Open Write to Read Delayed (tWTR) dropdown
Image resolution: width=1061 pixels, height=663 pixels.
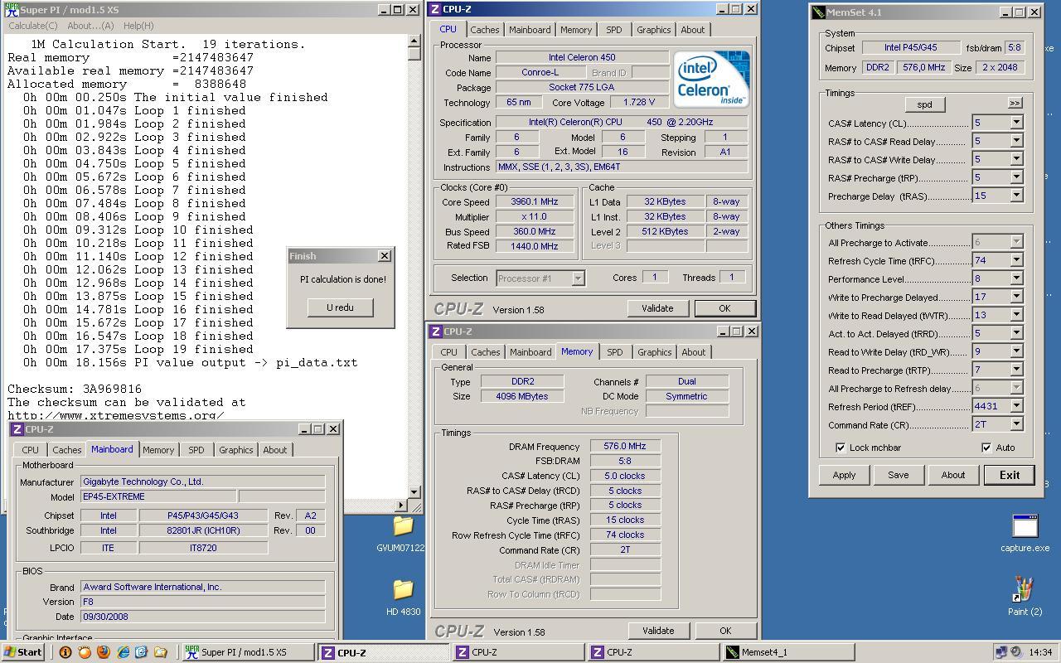[1016, 315]
